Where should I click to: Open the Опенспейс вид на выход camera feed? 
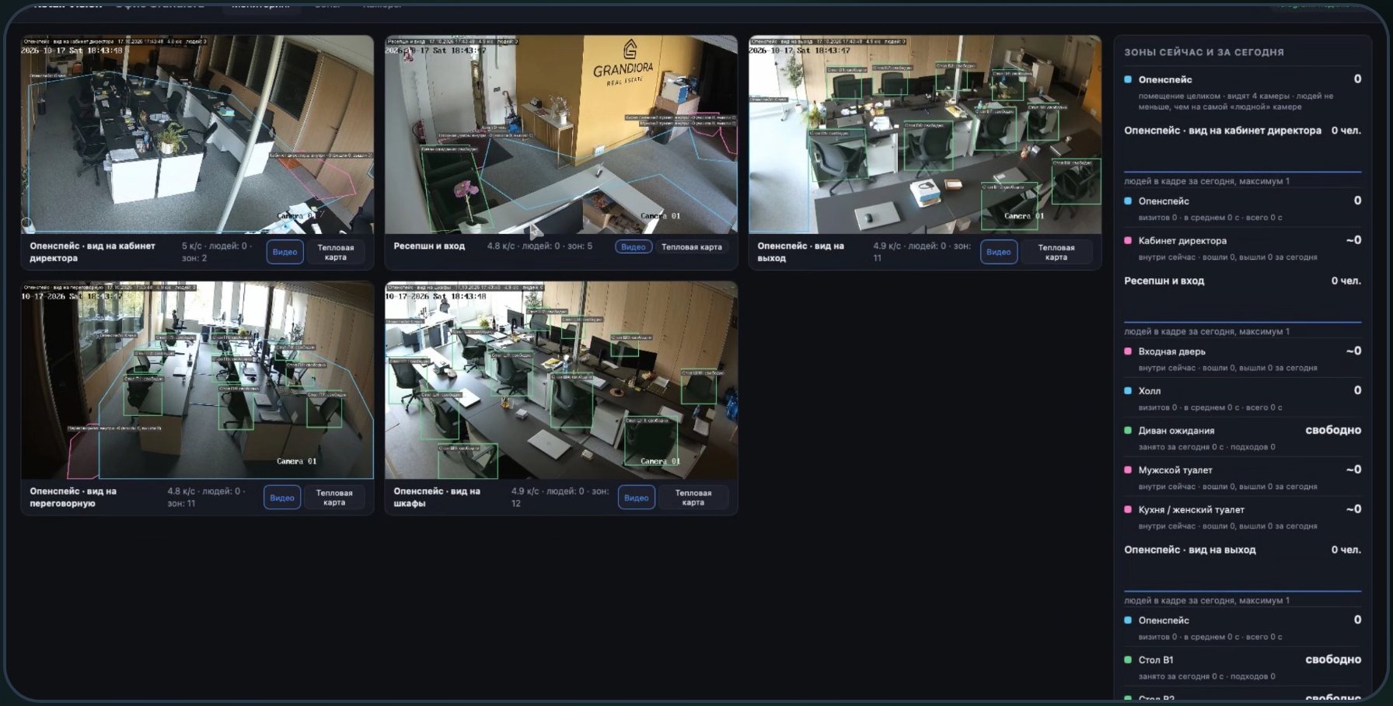click(925, 135)
